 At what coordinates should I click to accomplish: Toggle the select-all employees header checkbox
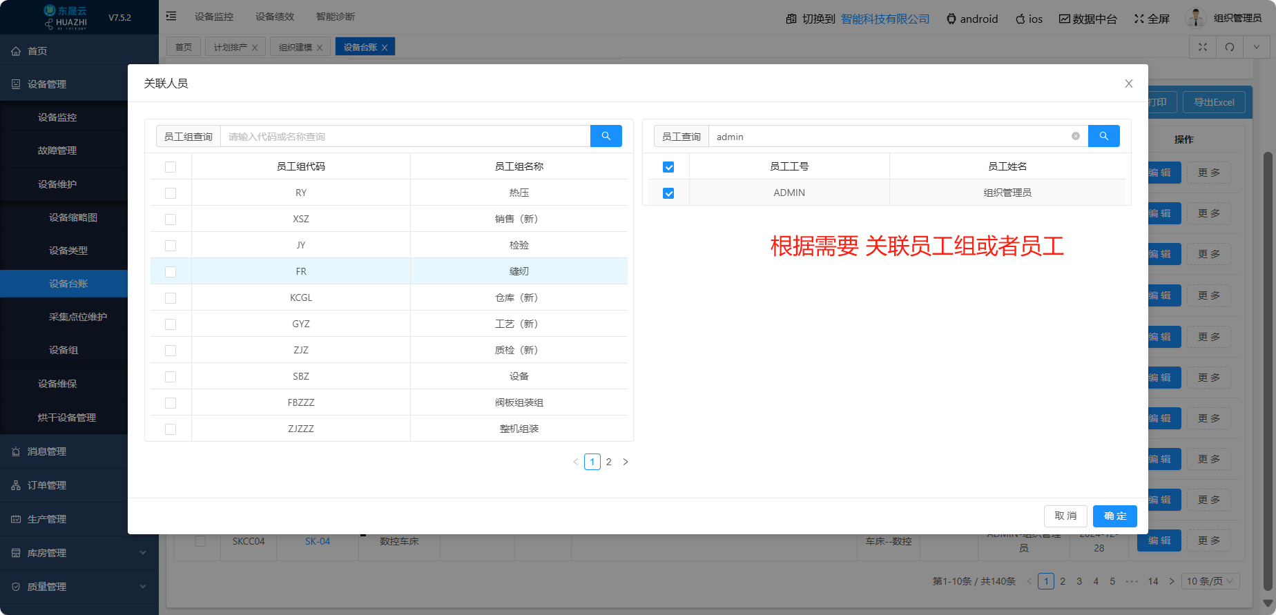(x=668, y=167)
